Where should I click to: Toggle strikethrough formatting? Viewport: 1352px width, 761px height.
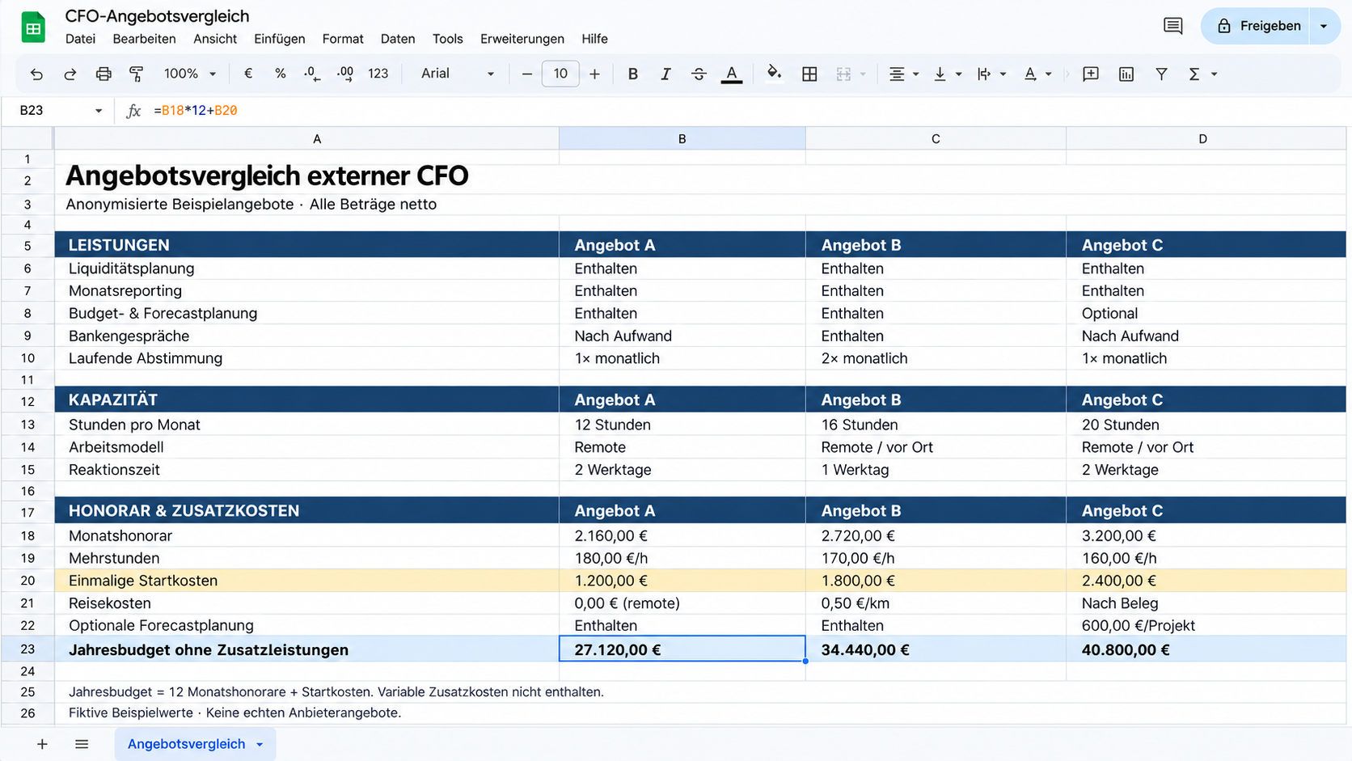pos(699,74)
